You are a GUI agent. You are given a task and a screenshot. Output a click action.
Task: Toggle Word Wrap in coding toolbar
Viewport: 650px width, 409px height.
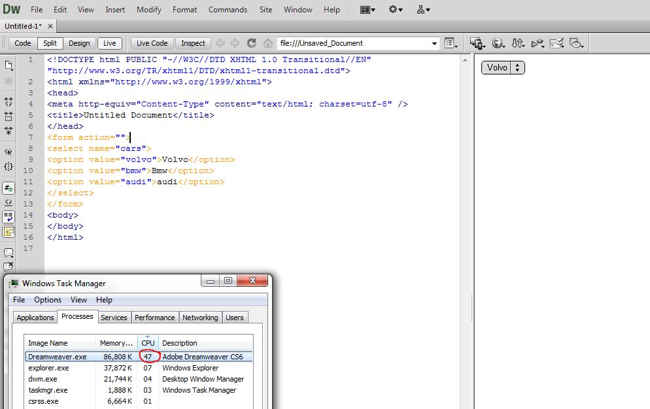[x=9, y=217]
